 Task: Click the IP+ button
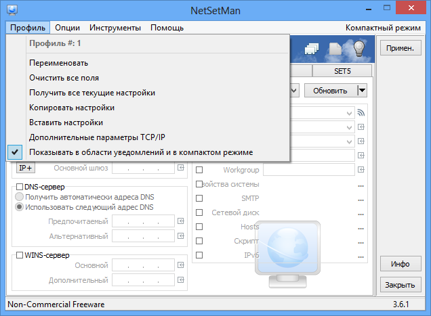click(26, 168)
